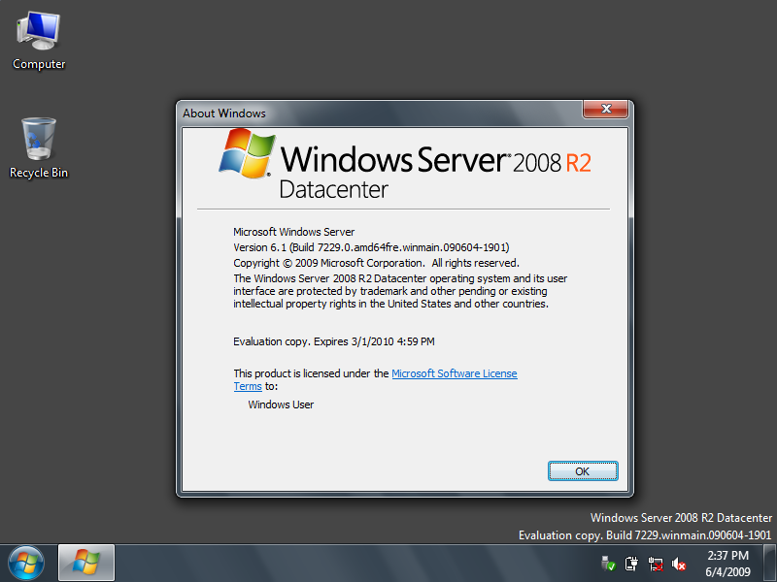Viewport: 777px width, 582px height.
Task: Open the Computer desktop icon
Action: tap(39, 41)
